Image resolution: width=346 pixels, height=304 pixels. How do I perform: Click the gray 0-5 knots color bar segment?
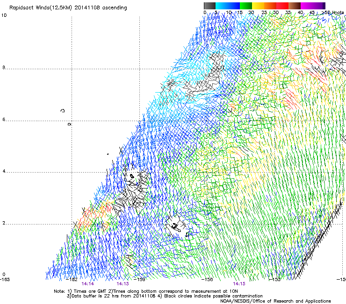[209, 6]
